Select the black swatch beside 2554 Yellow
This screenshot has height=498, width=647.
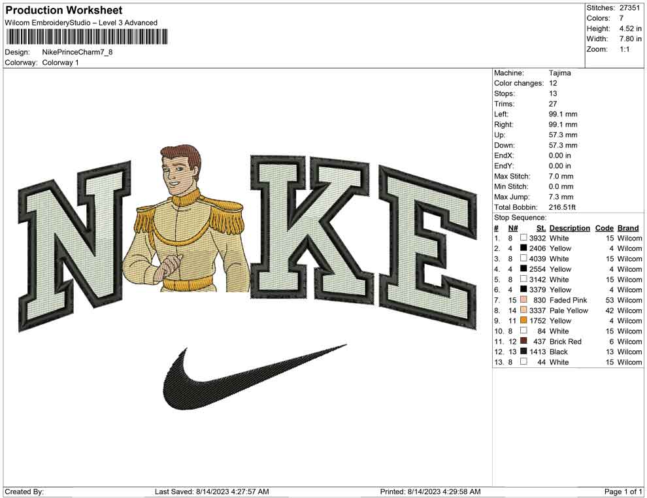tap(523, 269)
